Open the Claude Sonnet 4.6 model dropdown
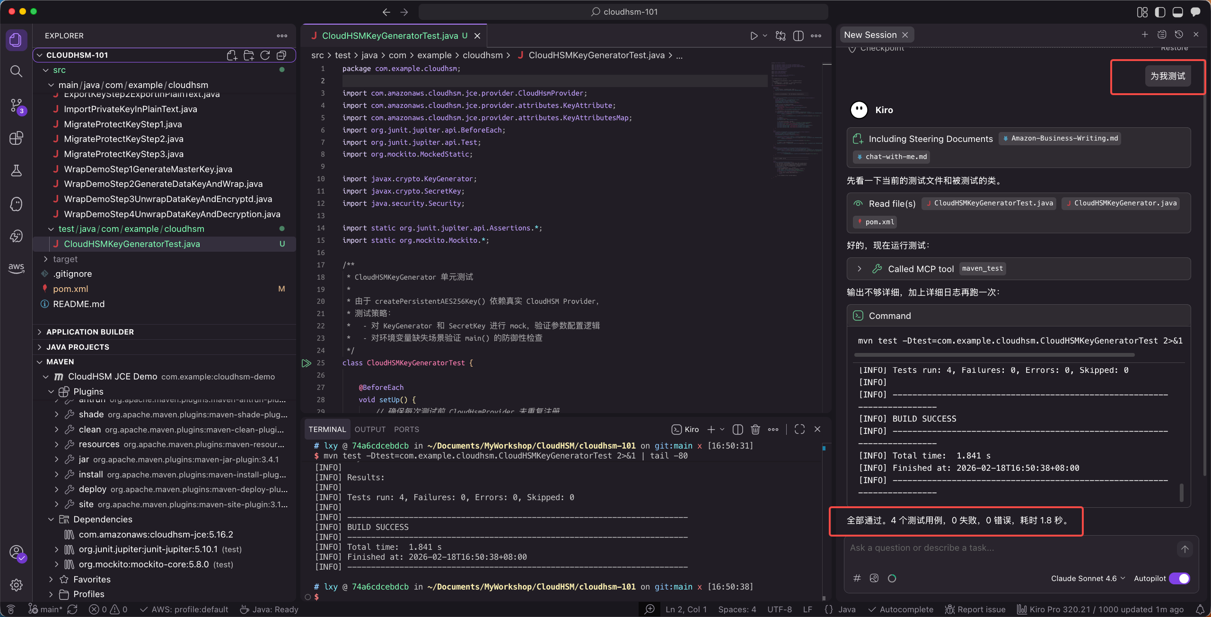Image resolution: width=1211 pixels, height=617 pixels. 1088,578
